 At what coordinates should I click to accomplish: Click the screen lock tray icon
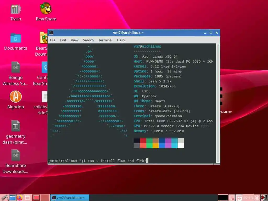point(257,198)
